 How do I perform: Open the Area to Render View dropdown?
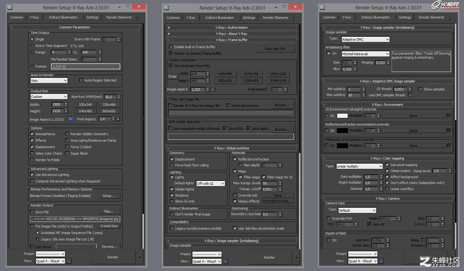point(49,80)
